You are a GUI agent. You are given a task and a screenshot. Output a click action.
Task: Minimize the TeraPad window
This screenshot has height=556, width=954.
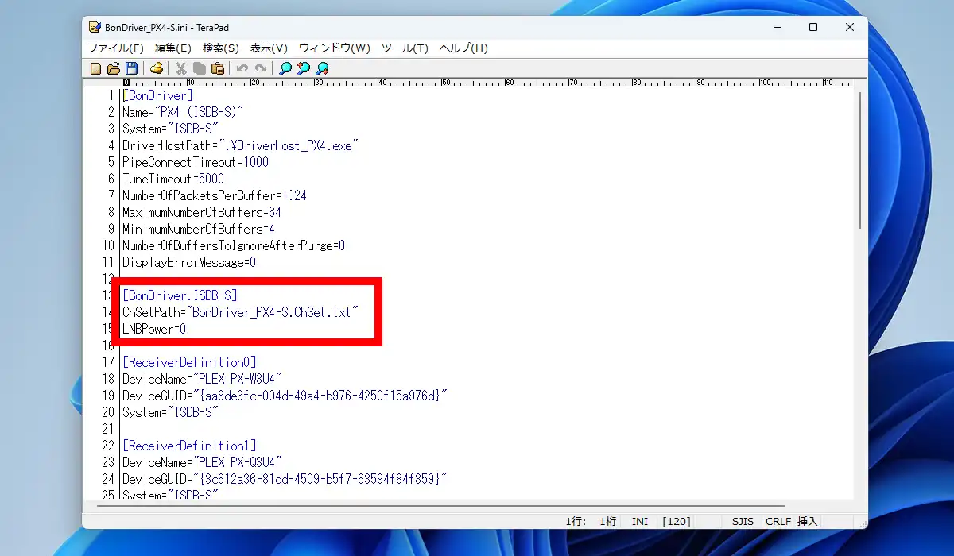point(776,27)
